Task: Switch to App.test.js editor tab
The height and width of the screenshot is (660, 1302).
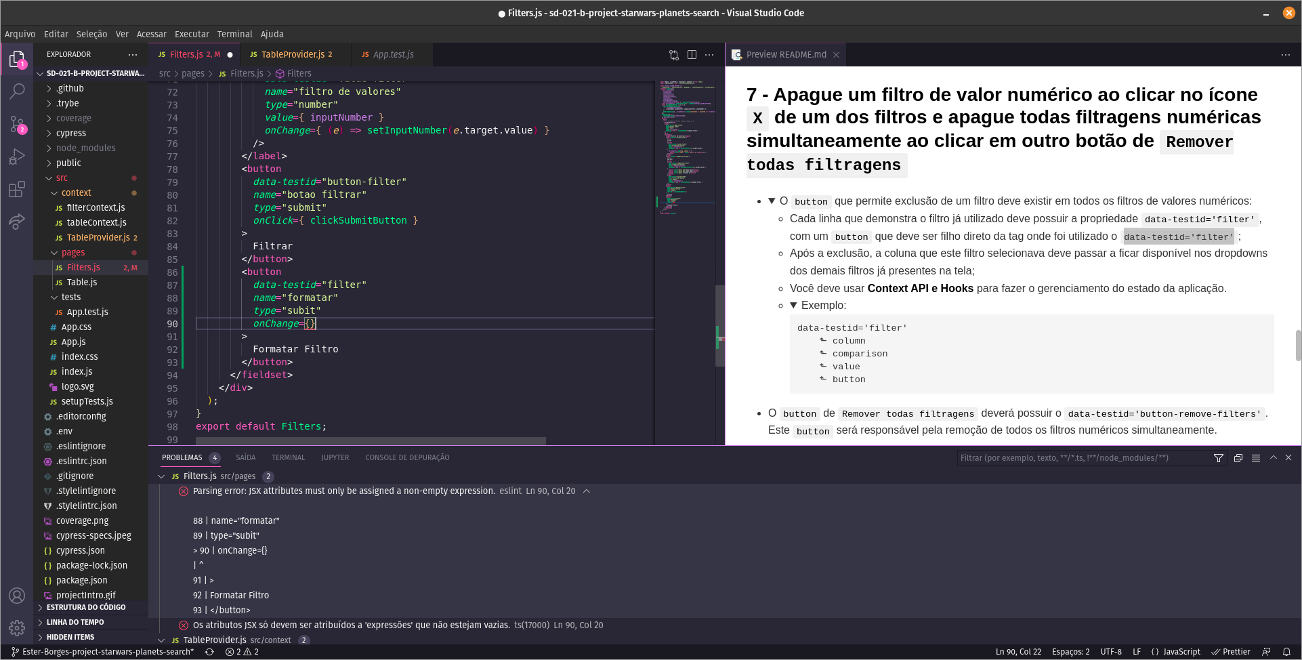Action: pyautogui.click(x=393, y=55)
